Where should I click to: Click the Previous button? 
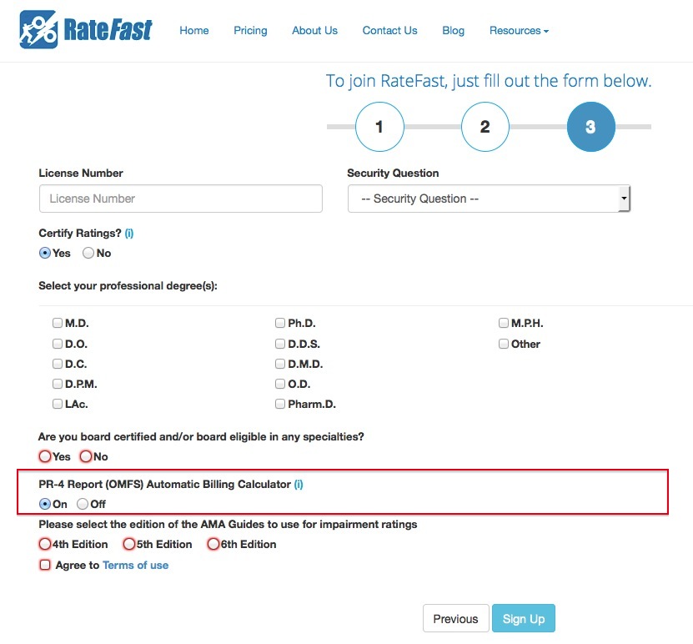(455, 619)
